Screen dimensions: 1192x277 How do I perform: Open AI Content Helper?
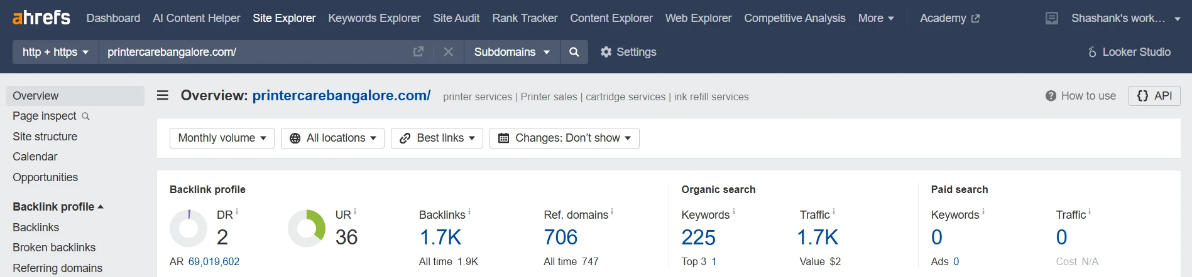pyautogui.click(x=196, y=18)
